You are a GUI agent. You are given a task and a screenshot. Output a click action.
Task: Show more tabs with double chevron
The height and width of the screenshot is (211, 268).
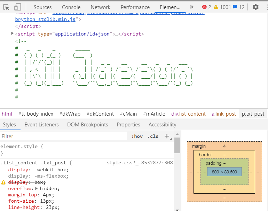click(191, 7)
